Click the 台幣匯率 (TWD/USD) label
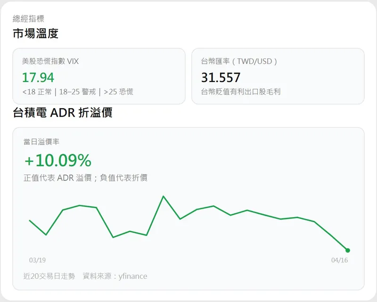This screenshot has height=302, width=377. (239, 61)
